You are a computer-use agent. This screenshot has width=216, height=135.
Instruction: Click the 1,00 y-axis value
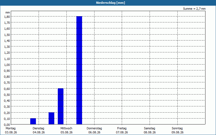point(7,65)
